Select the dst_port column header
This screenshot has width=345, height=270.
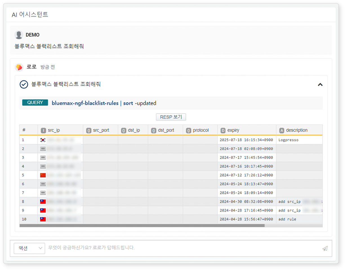pos(165,130)
